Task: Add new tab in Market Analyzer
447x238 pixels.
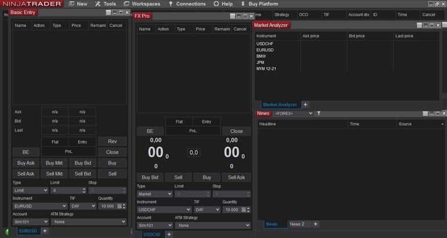Action: tap(305, 104)
